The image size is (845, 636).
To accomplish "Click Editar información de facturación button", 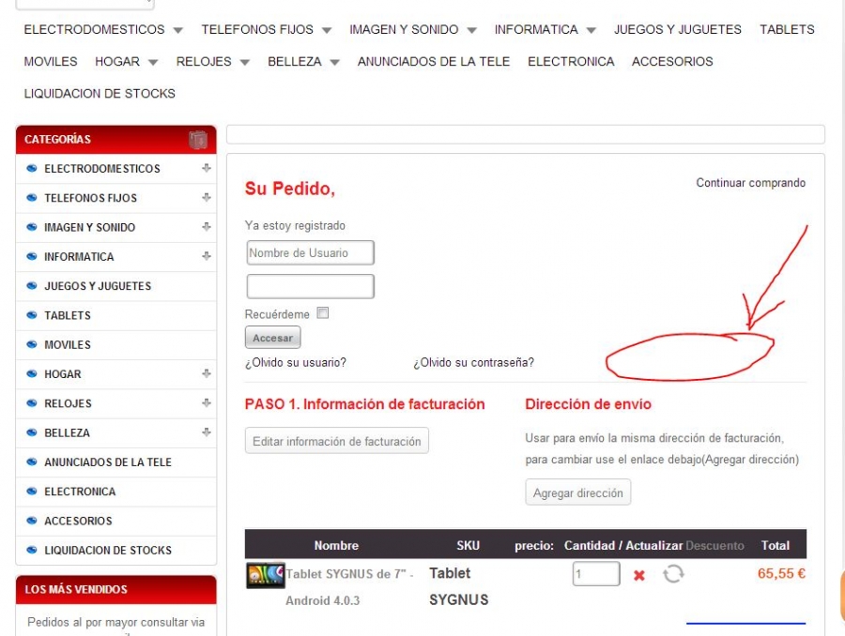I will (337, 441).
